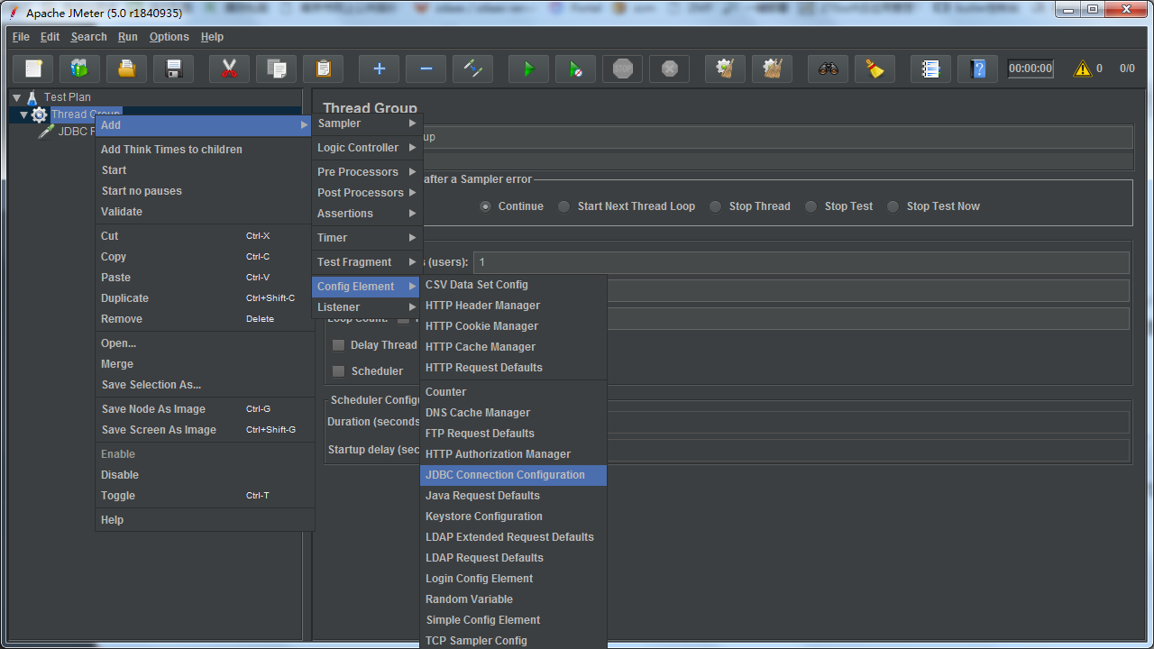Click the Paste clipboard icon

point(324,69)
